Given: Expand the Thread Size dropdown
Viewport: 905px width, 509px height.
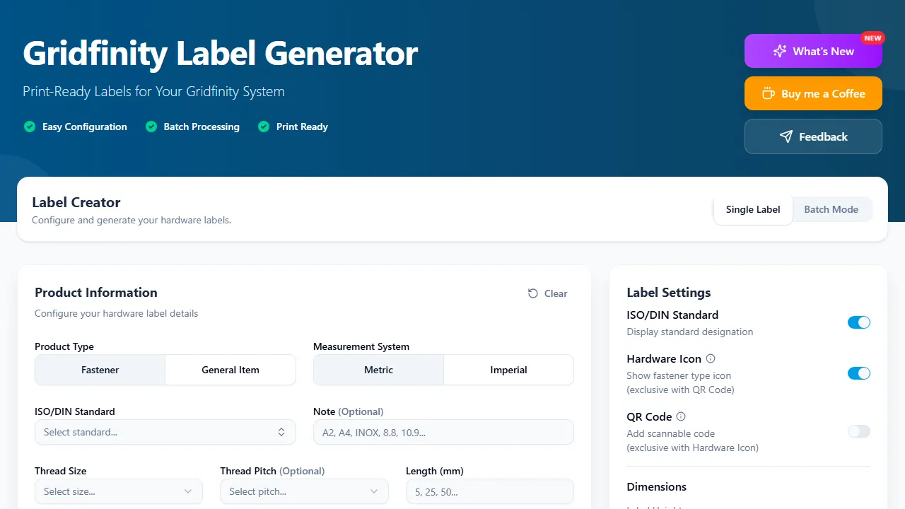Looking at the screenshot, I should click(x=118, y=491).
